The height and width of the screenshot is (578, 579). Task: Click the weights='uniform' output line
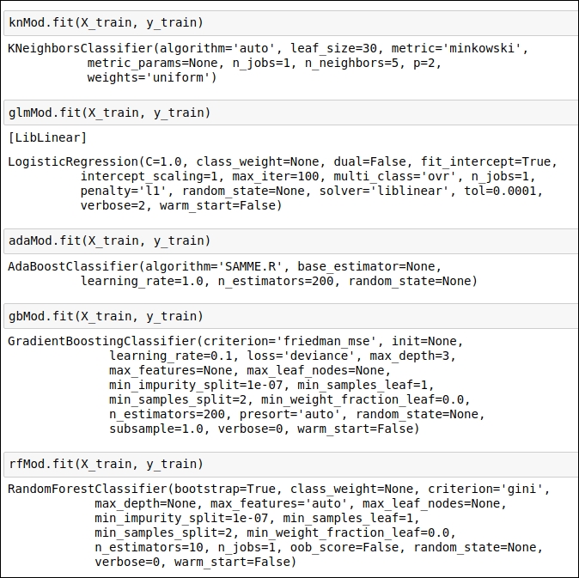(x=152, y=78)
